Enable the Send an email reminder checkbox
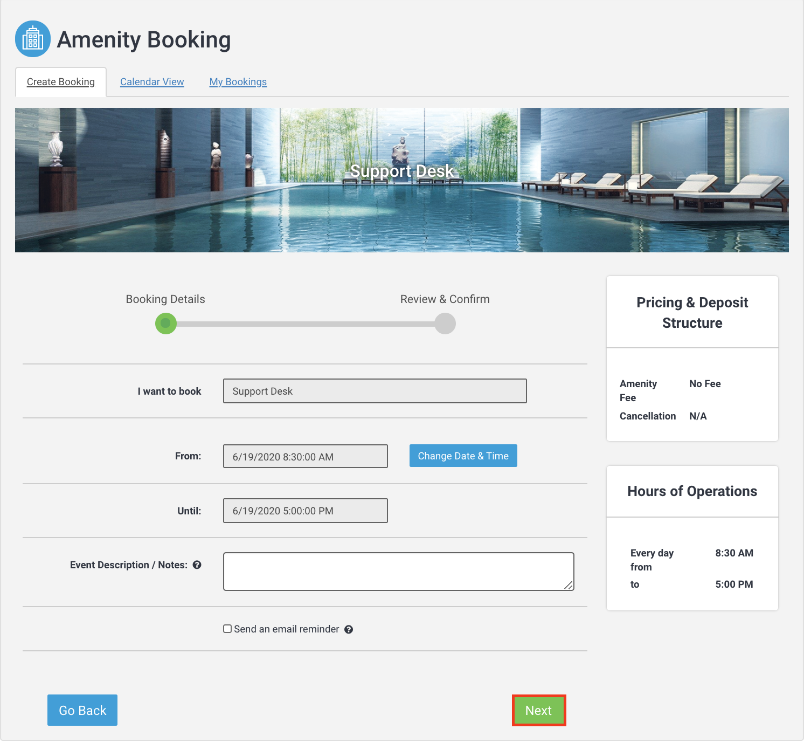 227,629
